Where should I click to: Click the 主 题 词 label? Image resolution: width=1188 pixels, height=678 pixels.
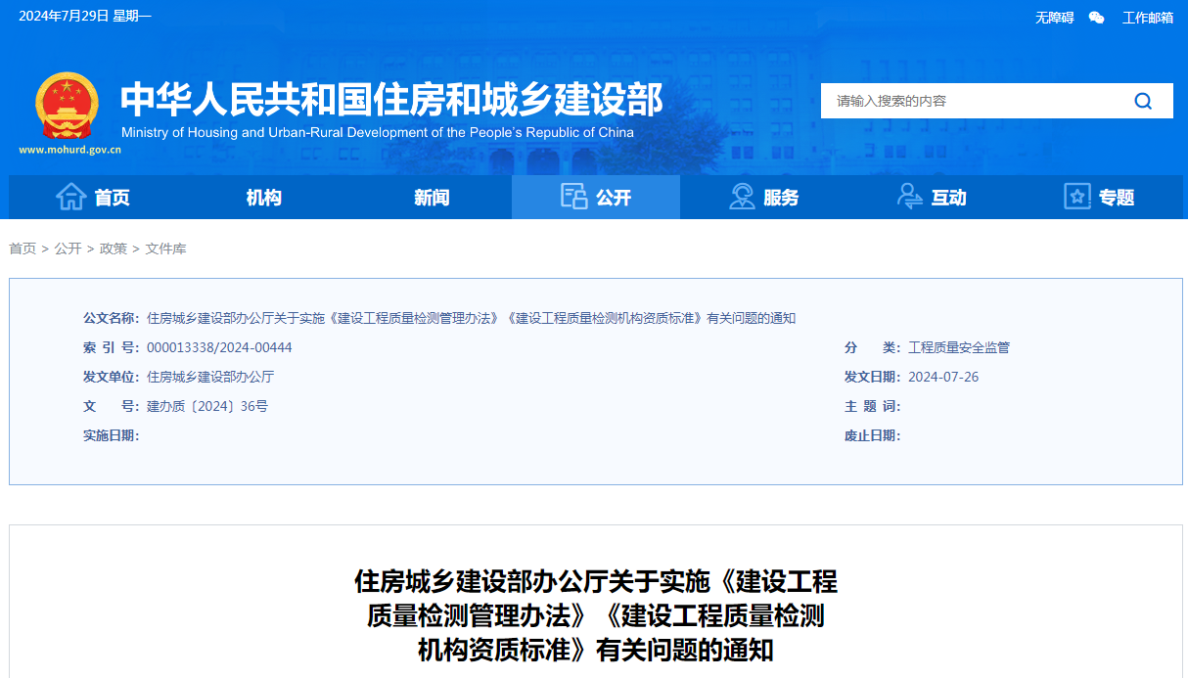tap(873, 406)
